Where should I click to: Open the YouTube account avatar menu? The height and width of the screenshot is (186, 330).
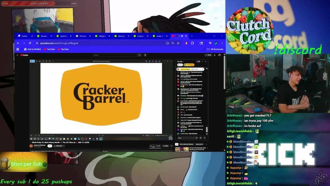(x=219, y=55)
